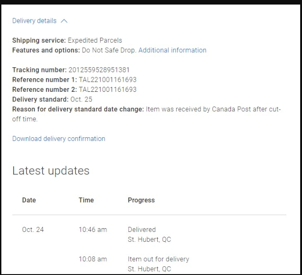Click the Progress column header
This screenshot has height=275, width=302.
[x=141, y=200]
